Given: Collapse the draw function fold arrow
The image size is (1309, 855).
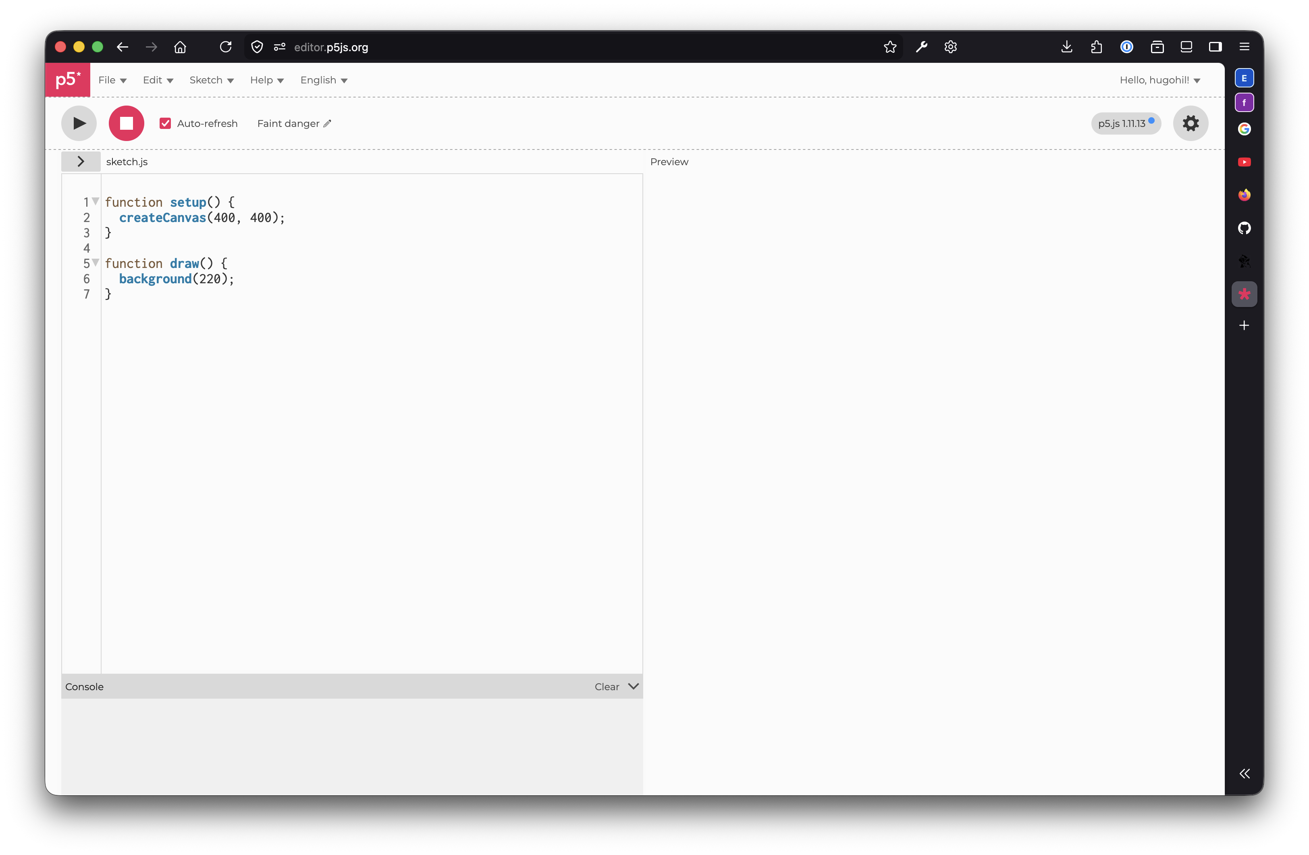Looking at the screenshot, I should [96, 262].
